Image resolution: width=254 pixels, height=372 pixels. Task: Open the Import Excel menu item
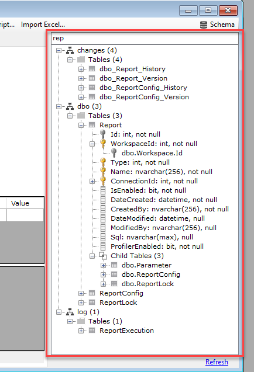click(x=43, y=25)
